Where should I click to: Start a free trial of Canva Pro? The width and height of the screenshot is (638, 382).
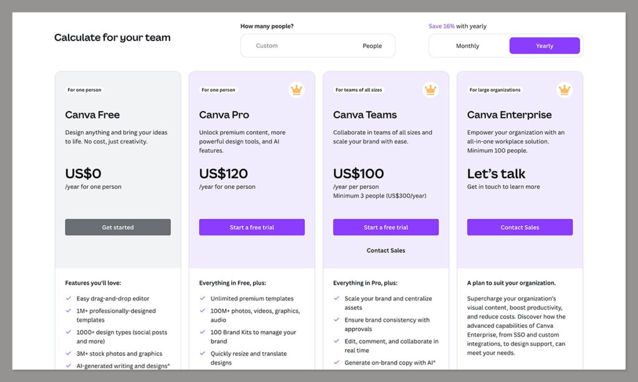tap(251, 227)
